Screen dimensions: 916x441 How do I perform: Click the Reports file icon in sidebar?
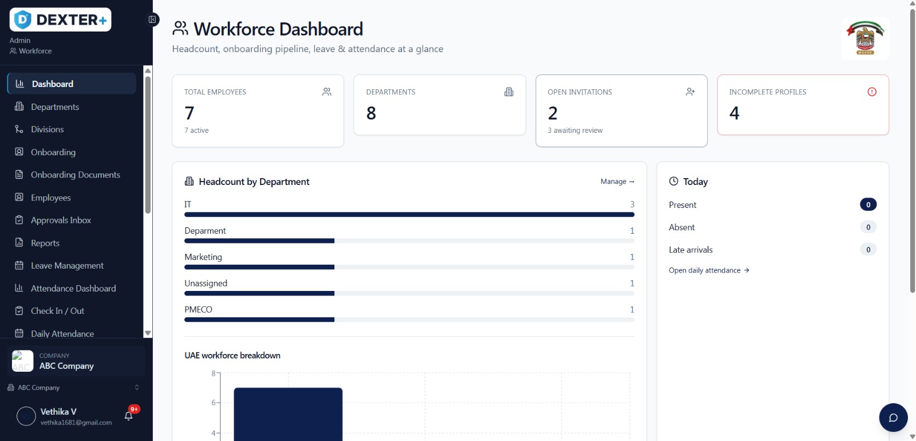pos(19,243)
